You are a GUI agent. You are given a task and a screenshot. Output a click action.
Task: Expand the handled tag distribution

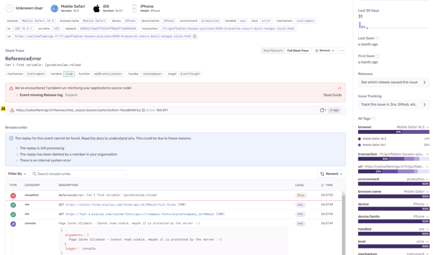427,229
